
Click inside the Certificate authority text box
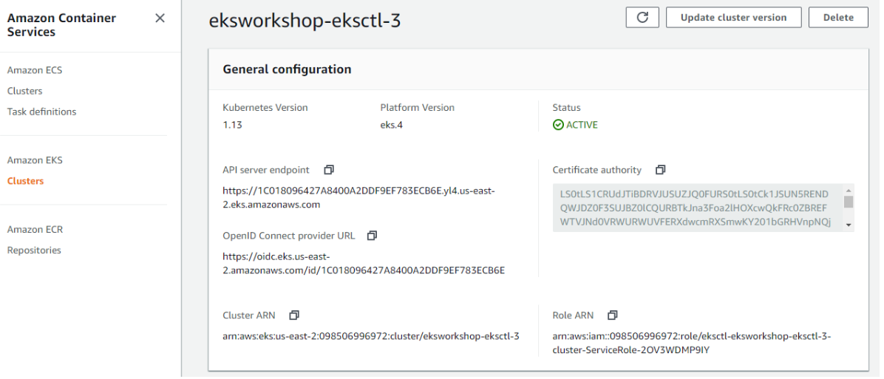click(x=695, y=208)
